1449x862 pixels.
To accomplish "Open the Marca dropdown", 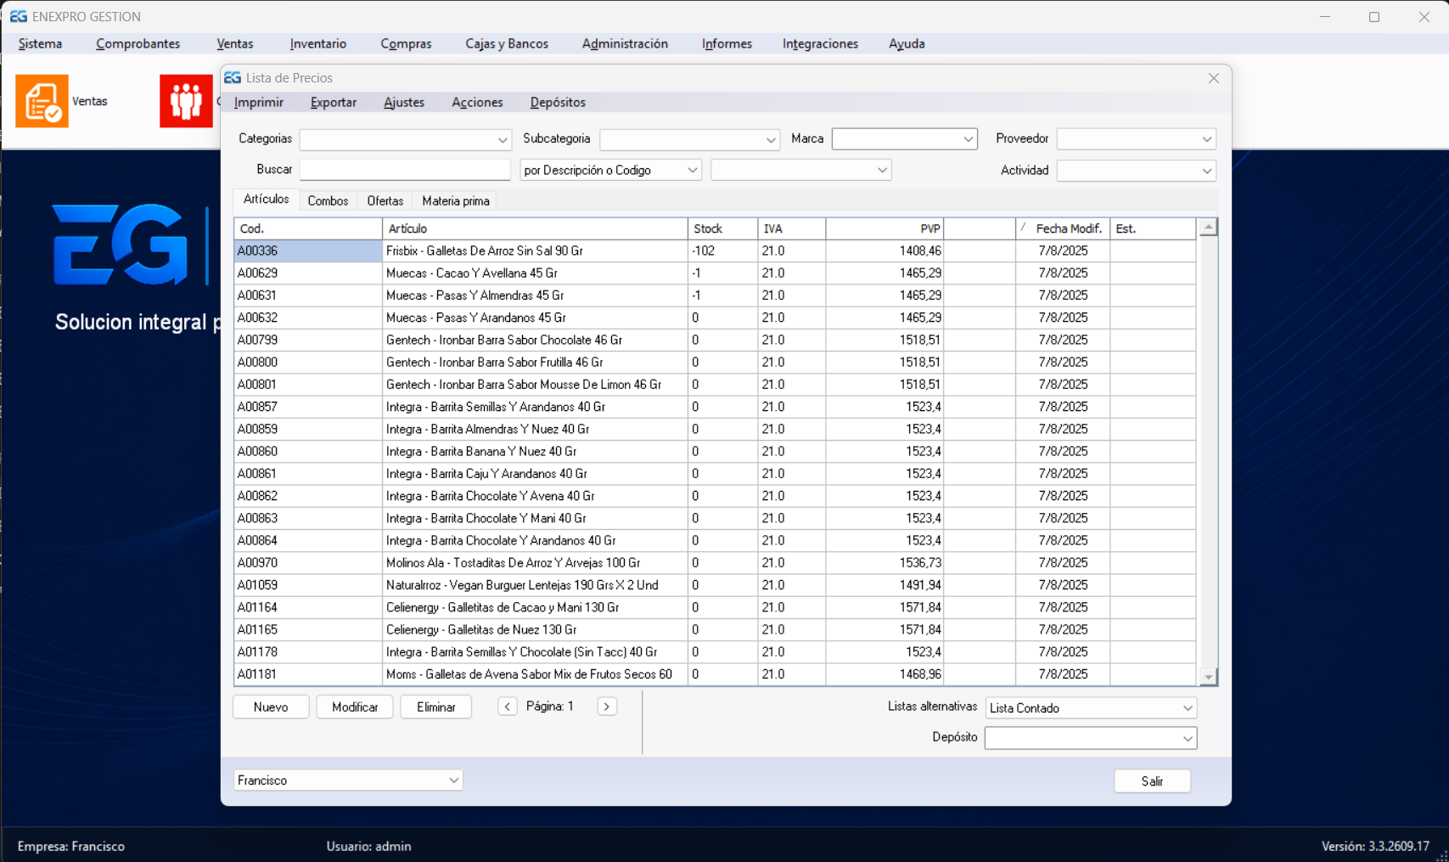I will tap(968, 139).
